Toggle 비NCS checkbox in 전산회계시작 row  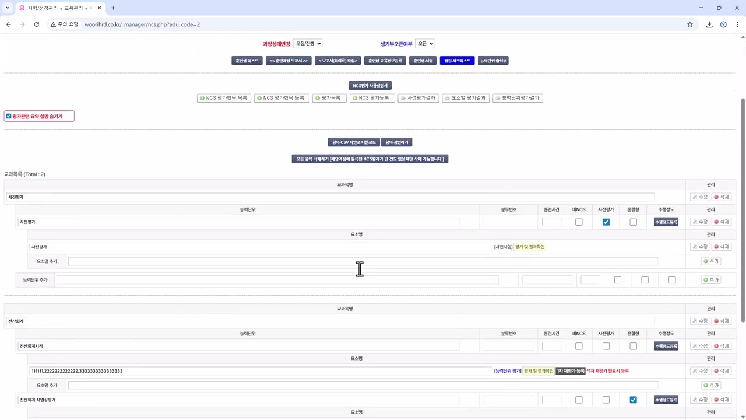(579, 346)
